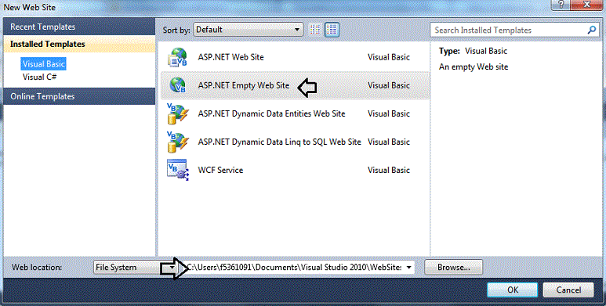Click the ASP.NET Empty Web Site icon
Image resolution: width=606 pixels, height=306 pixels.
point(177,85)
